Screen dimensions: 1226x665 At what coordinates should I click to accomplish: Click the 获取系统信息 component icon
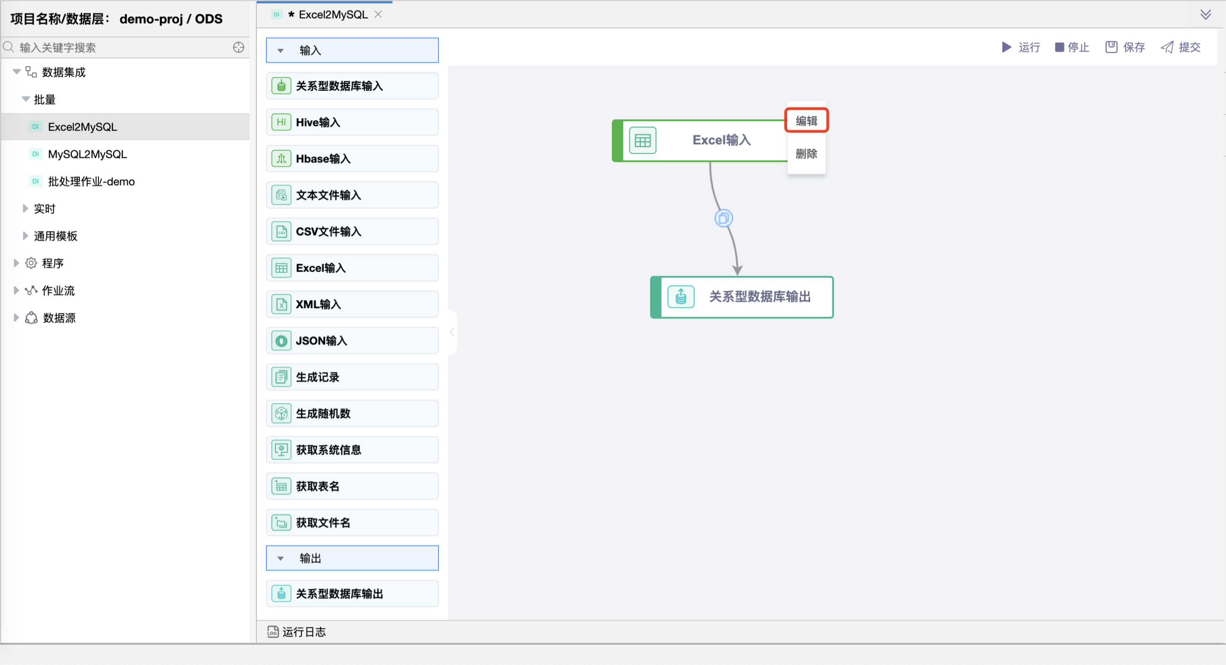(x=281, y=450)
